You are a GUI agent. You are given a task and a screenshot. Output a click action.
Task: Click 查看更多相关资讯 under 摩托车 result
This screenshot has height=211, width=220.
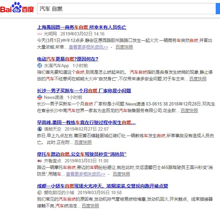point(86,174)
